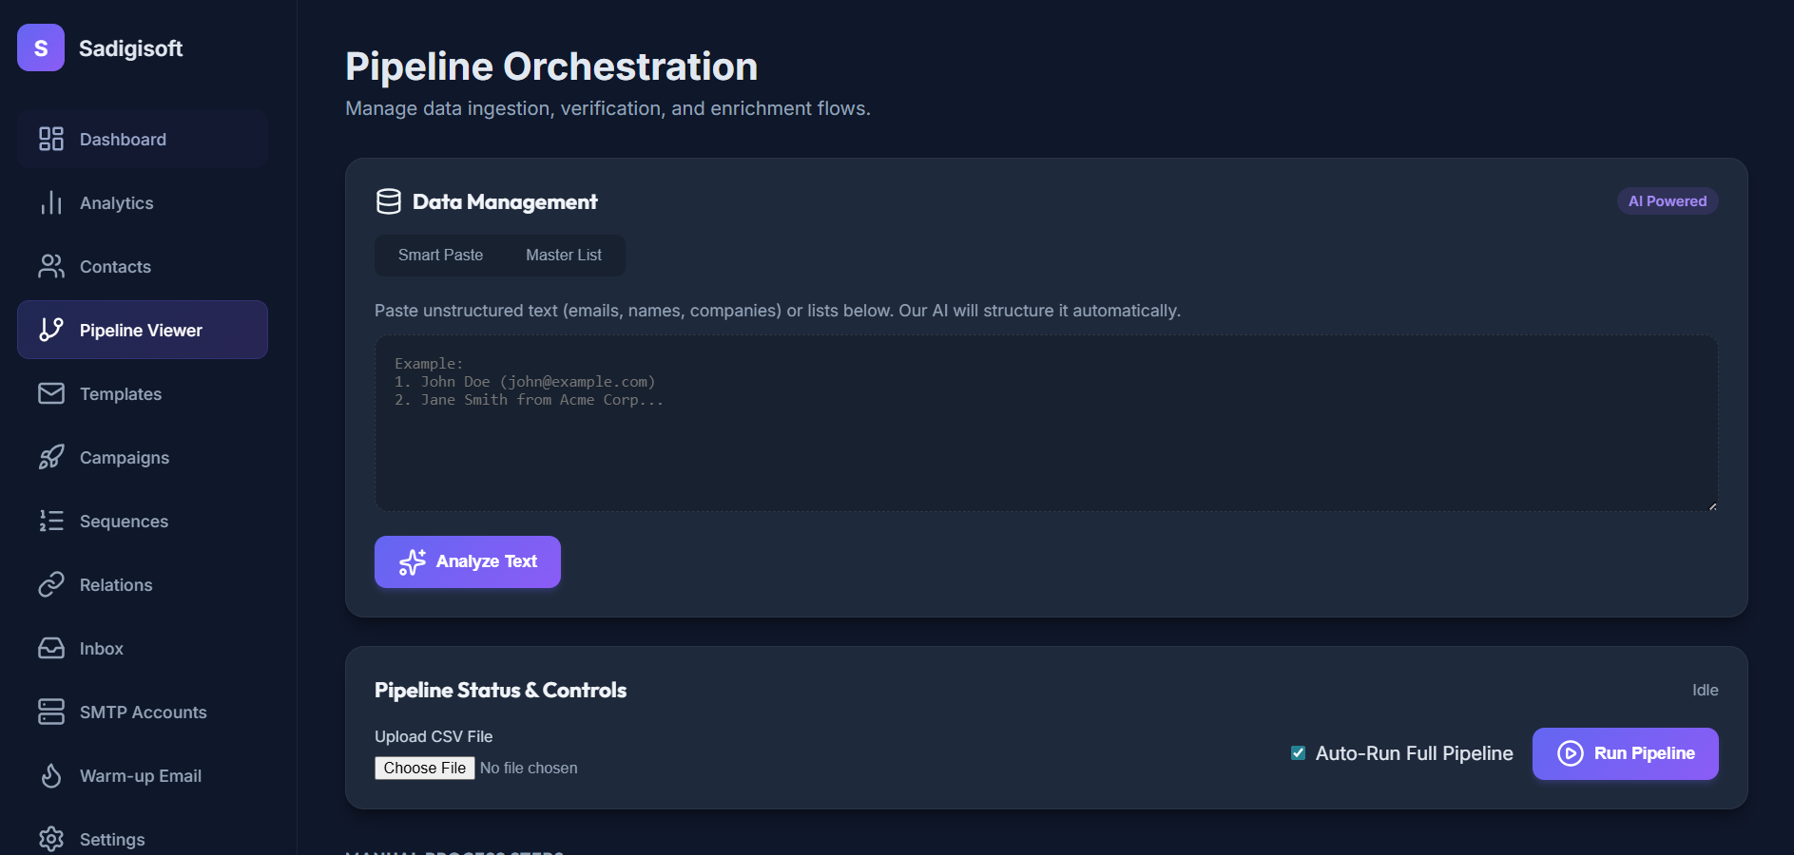
Task: Open Campaigns via the rocket icon
Action: pos(51,458)
